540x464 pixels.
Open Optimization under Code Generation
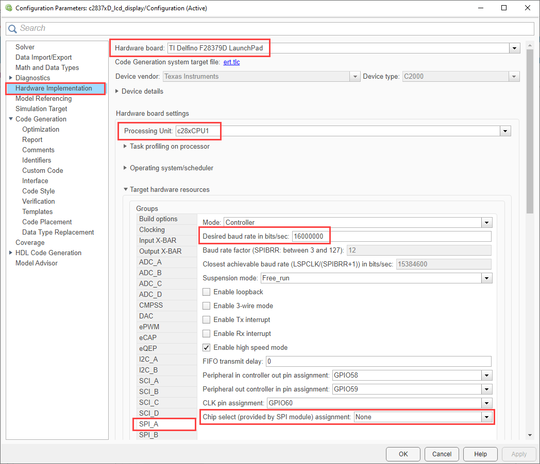point(41,129)
